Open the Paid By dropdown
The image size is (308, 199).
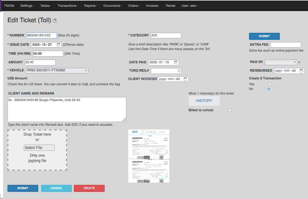click(281, 62)
